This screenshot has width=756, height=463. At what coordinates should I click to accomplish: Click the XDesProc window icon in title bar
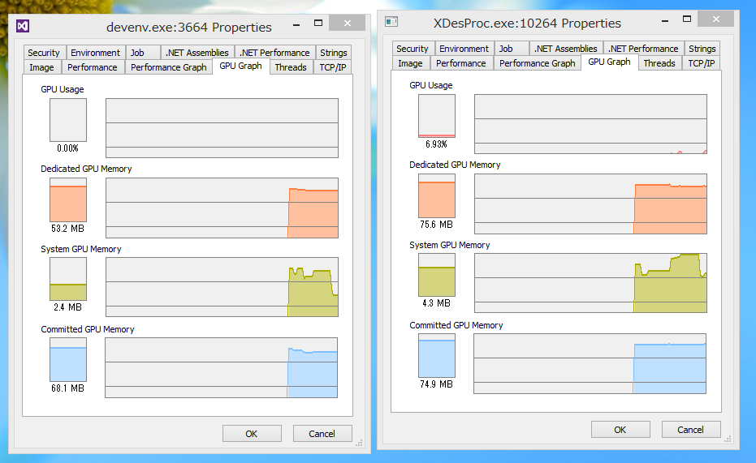tap(391, 23)
